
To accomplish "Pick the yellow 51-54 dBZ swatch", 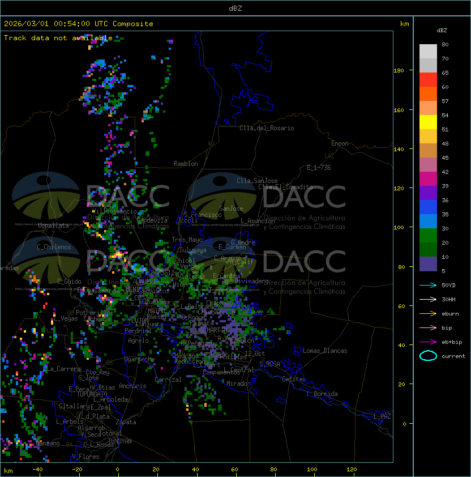I will point(428,122).
